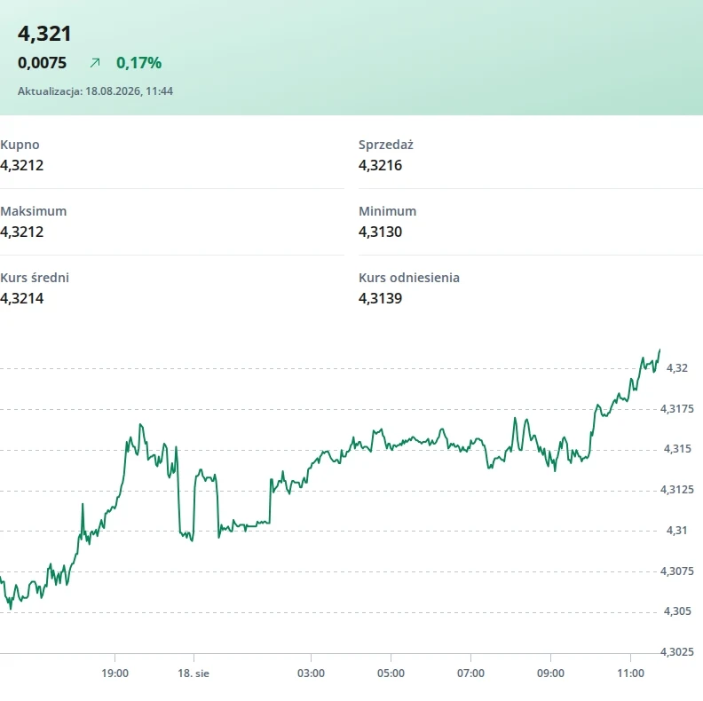Click the Maksimum label
This screenshot has width=703, height=701.
(33, 211)
